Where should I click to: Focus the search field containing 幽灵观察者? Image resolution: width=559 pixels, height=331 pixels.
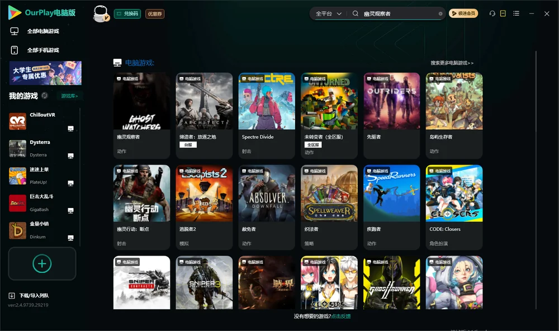[x=399, y=13]
